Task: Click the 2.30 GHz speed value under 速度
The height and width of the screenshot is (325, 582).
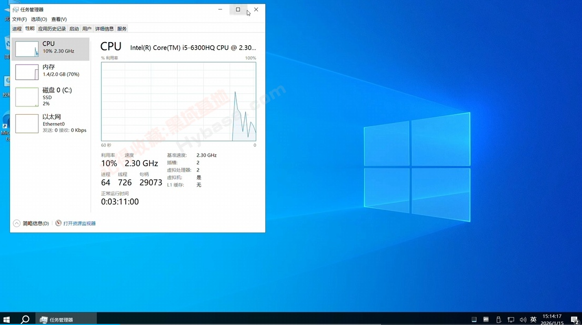Action: click(142, 163)
